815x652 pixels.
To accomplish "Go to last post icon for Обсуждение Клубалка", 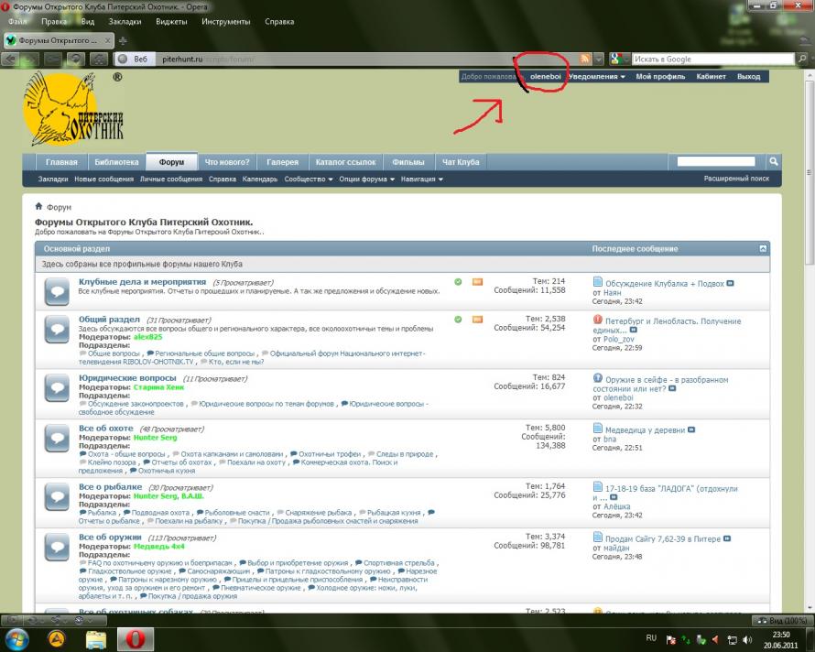I will pos(731,283).
